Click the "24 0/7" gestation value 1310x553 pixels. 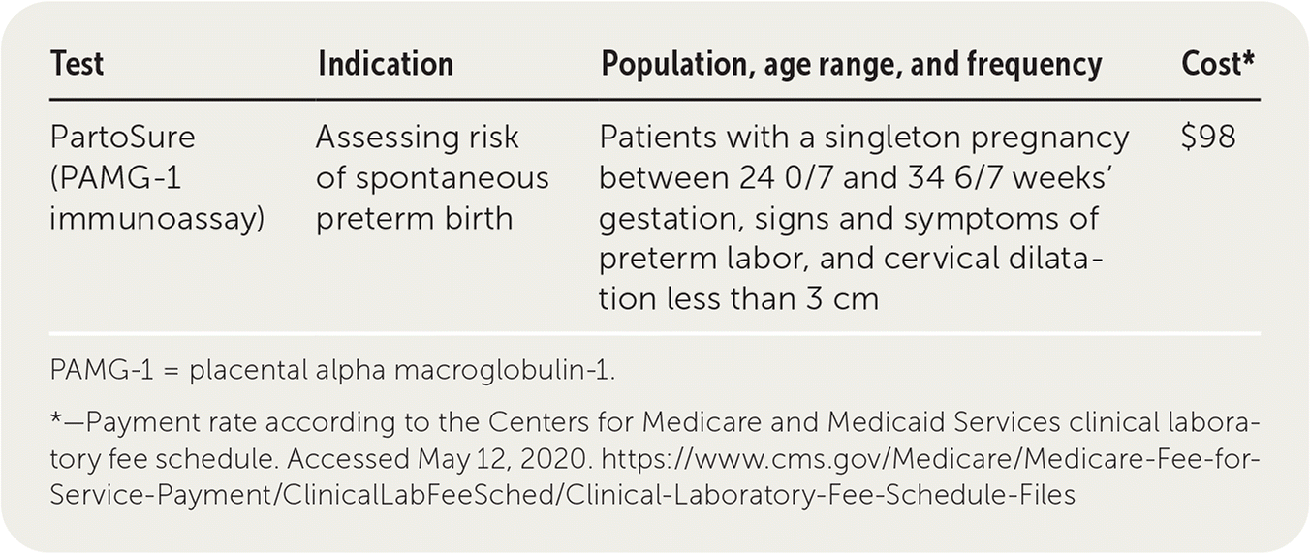(x=782, y=178)
